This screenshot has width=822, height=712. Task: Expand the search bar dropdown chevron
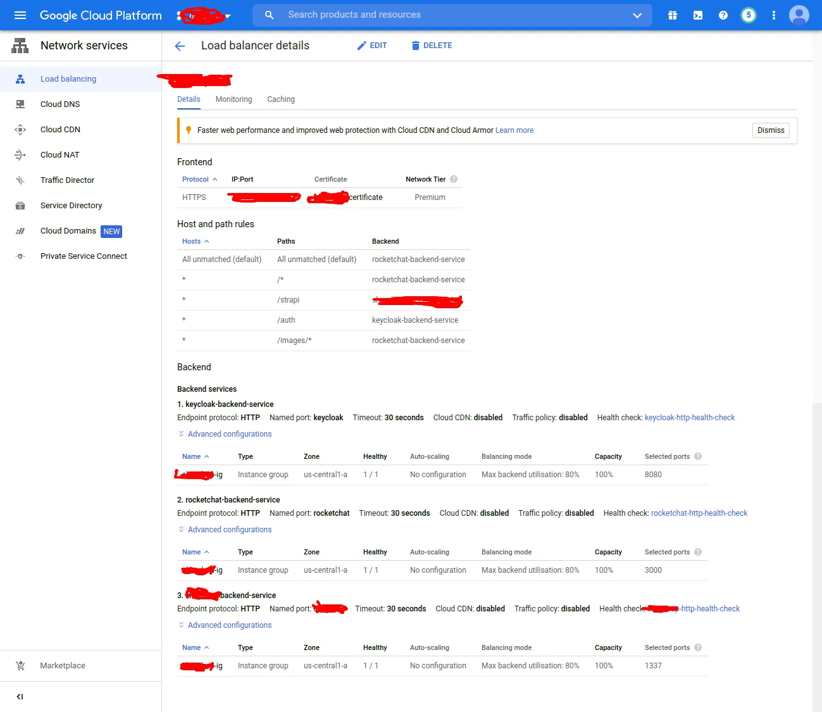(x=637, y=15)
